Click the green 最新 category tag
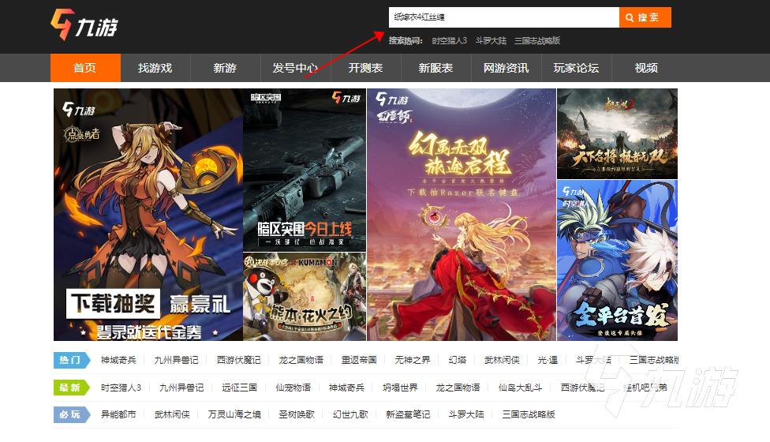770x442 pixels. click(x=69, y=388)
